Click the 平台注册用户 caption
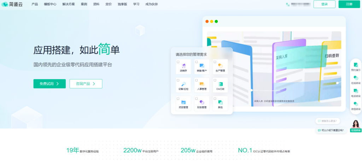The height and width of the screenshot is (165, 362). tap(150, 151)
